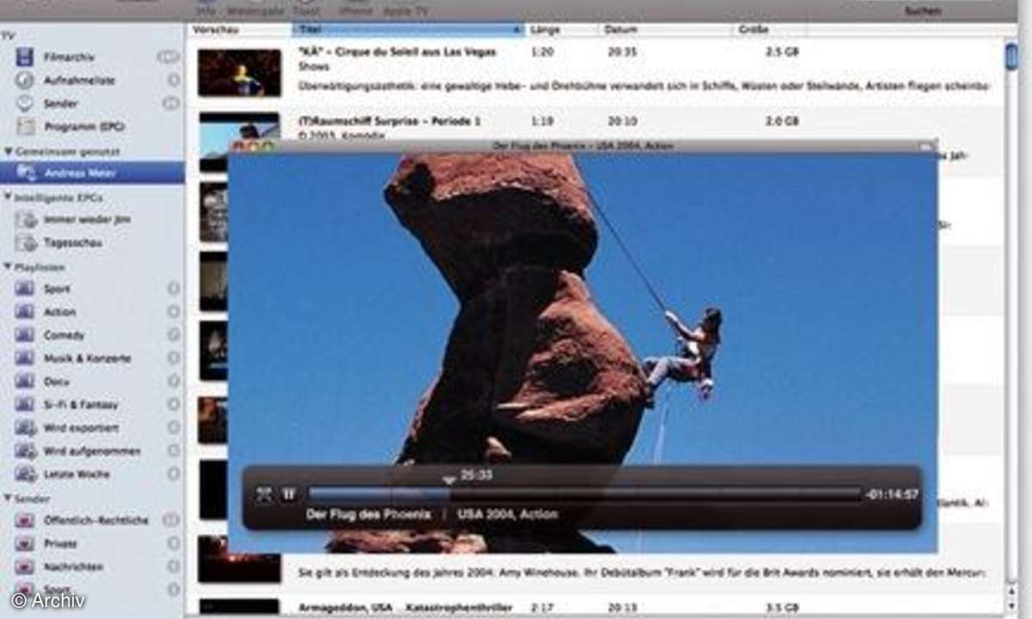Toggle the player window toolbar pill button
This screenshot has height=619, width=1032.
pyautogui.click(x=925, y=147)
